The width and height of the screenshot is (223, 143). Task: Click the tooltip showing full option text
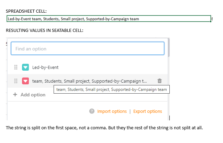pos(111,90)
